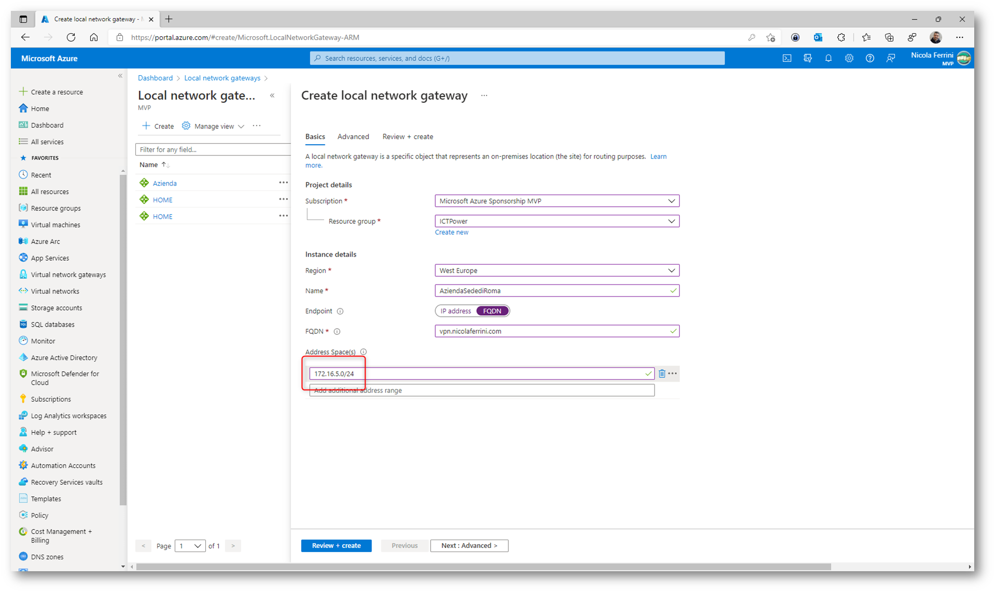The image size is (996, 593).
Task: Click the Name field AziendaSedediRoma
Action: [x=557, y=291]
